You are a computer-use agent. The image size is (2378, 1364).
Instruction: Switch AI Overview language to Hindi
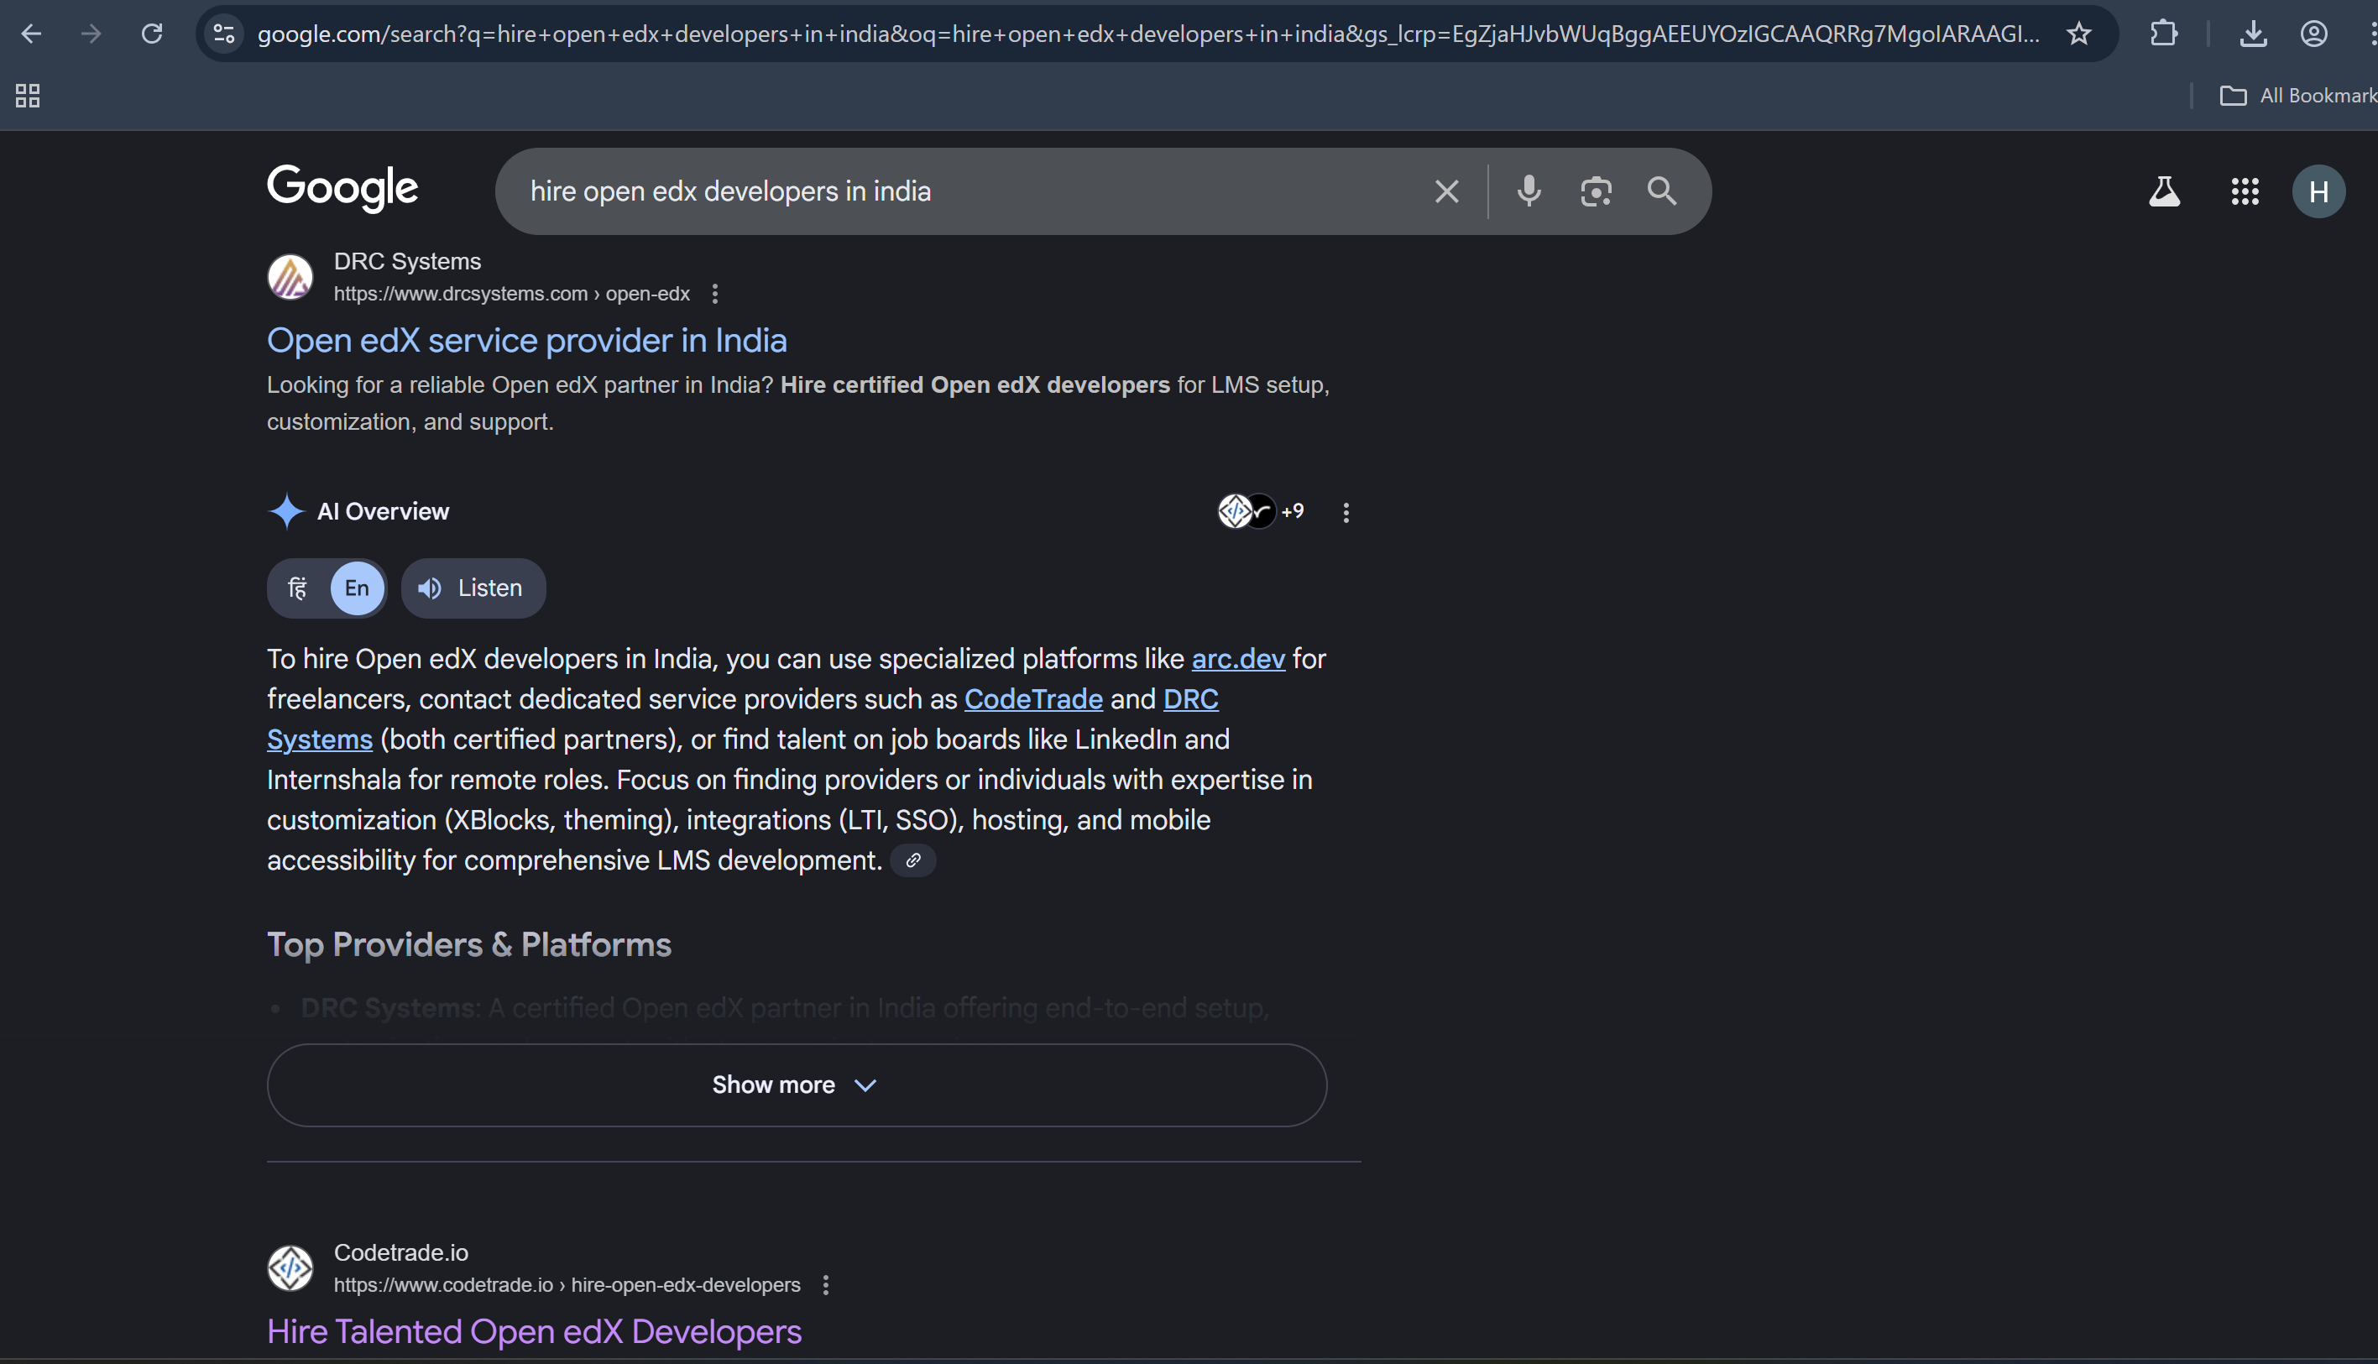point(297,588)
